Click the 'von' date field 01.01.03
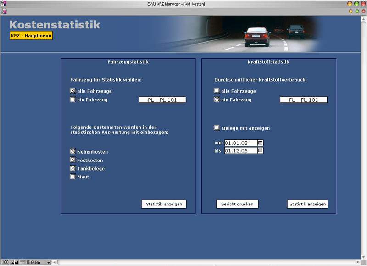Screen dimensions: 367x266 (x=241, y=143)
